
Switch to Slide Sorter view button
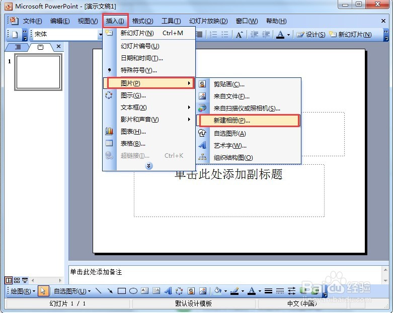tap(17, 280)
